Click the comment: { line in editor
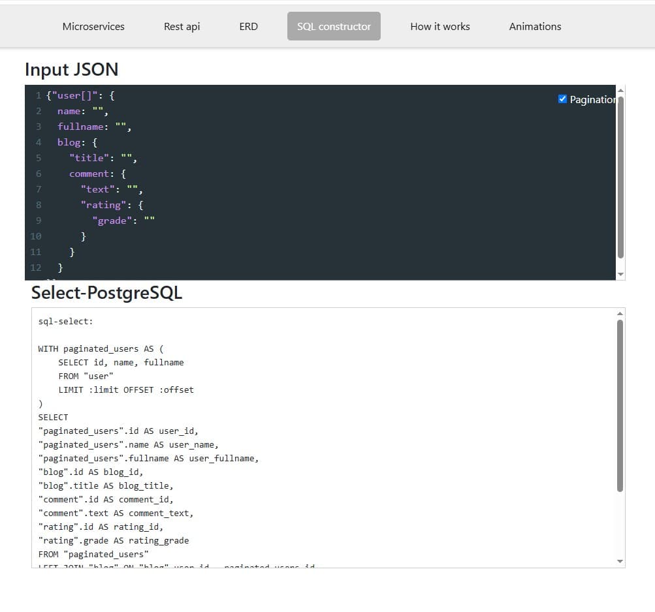This screenshot has height=612, width=655. pos(97,174)
